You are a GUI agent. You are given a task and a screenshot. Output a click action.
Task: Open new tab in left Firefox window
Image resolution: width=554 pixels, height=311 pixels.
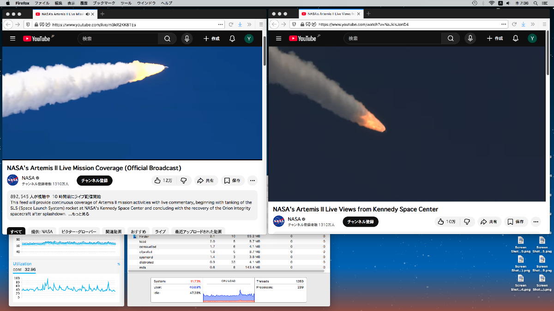(x=102, y=14)
